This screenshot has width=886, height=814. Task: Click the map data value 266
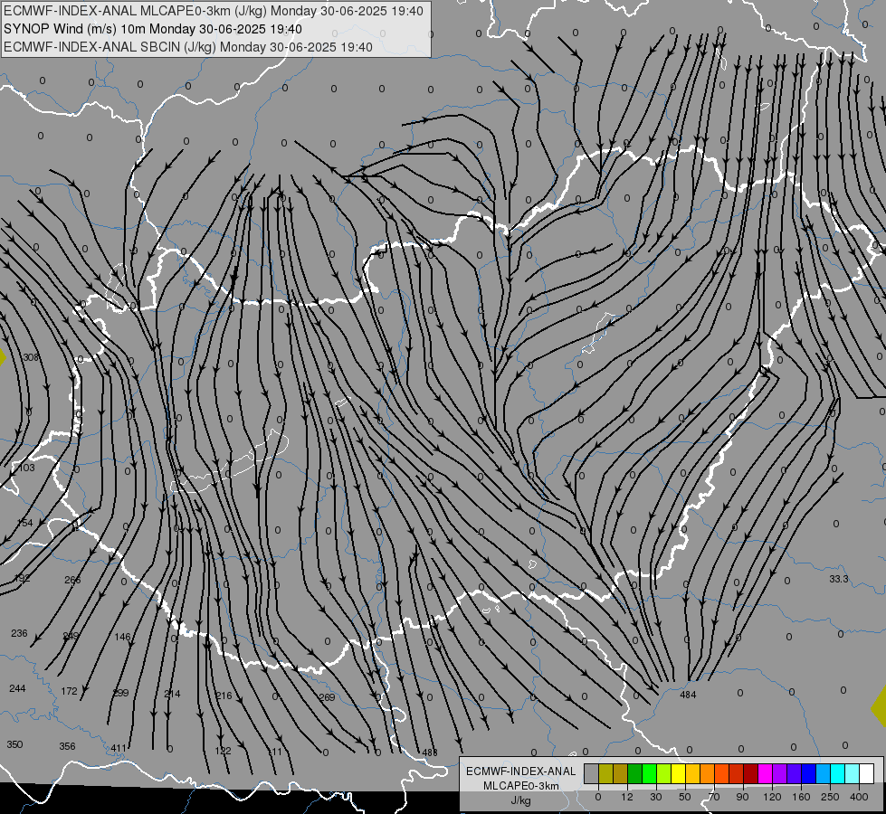point(72,580)
